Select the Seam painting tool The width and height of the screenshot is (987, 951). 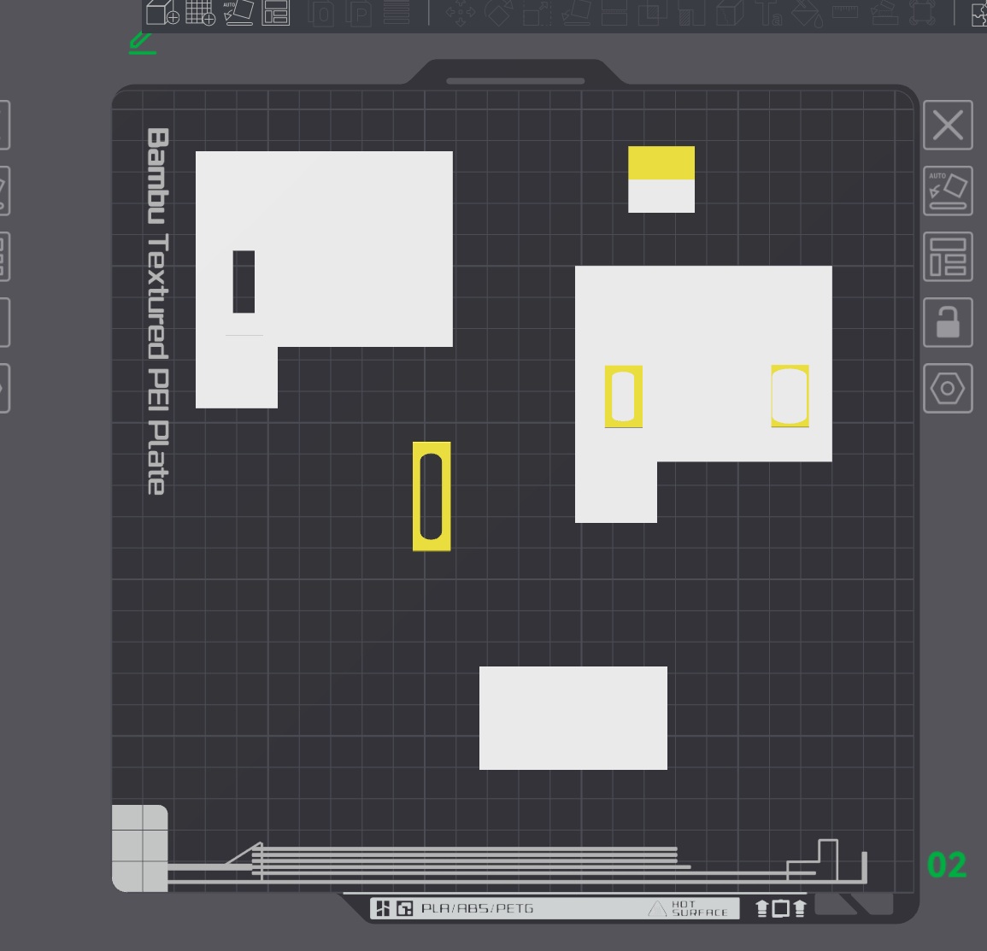pyautogui.click(x=730, y=13)
